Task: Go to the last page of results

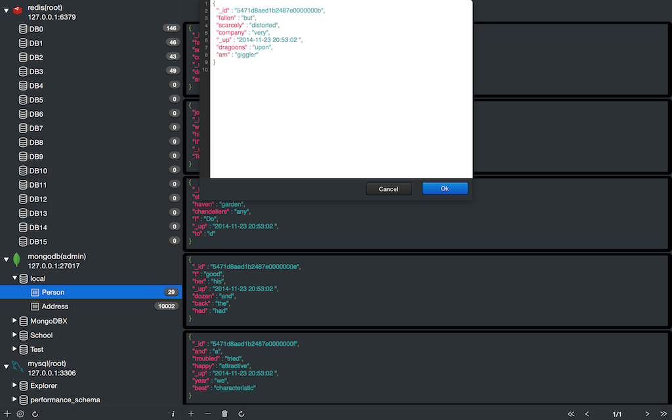Action: click(663, 414)
